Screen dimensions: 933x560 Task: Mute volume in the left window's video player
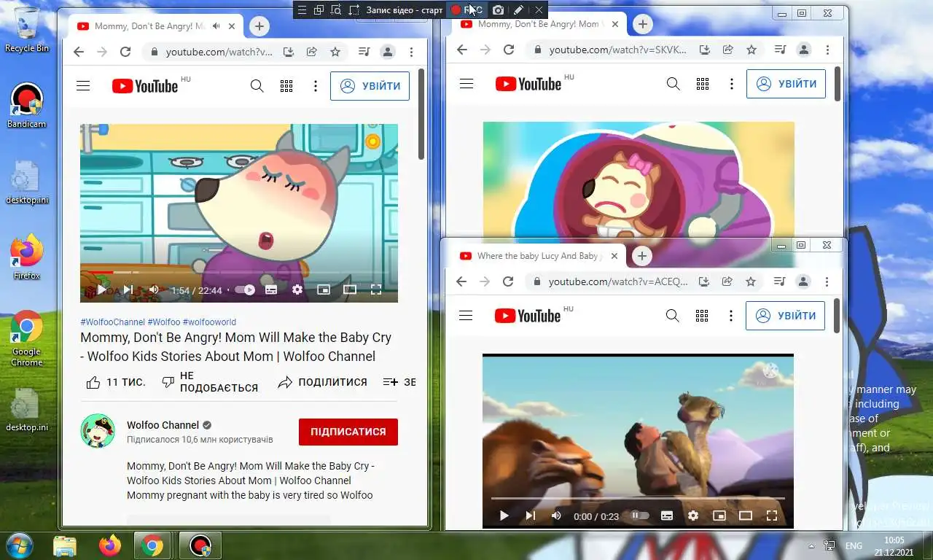point(154,289)
